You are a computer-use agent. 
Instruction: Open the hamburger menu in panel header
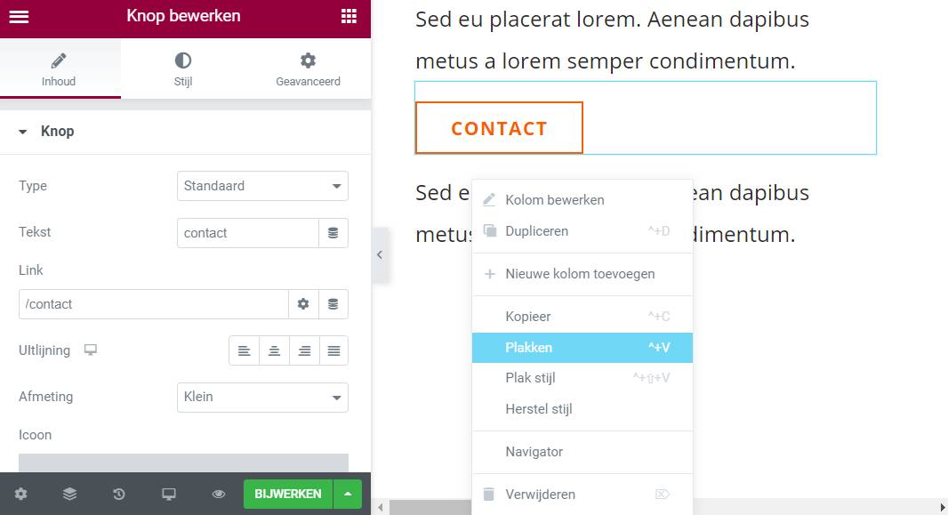click(x=19, y=16)
